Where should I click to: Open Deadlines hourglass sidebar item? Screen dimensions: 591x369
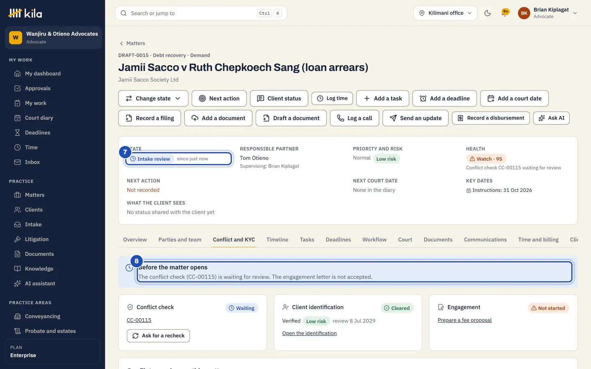pyautogui.click(x=53, y=132)
